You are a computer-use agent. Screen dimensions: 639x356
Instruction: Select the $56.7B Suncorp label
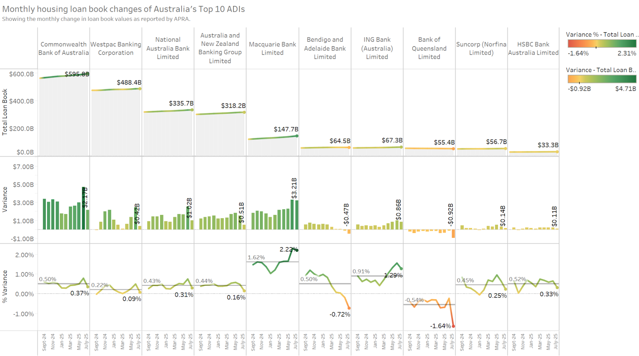(496, 142)
